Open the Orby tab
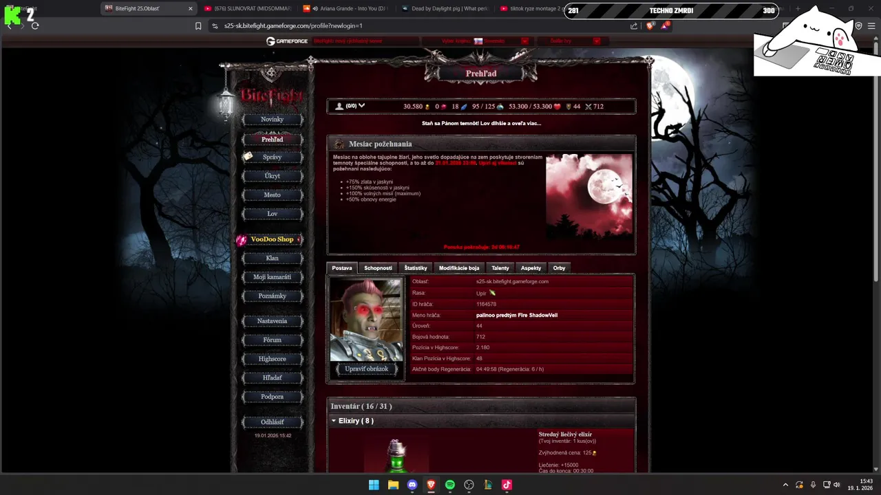Viewport: 881px width, 495px height. pyautogui.click(x=559, y=268)
